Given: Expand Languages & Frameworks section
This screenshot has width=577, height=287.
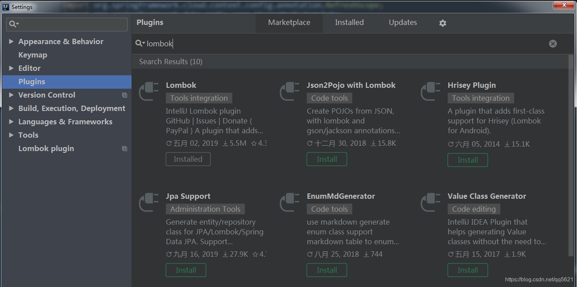Looking at the screenshot, I should click(x=11, y=122).
